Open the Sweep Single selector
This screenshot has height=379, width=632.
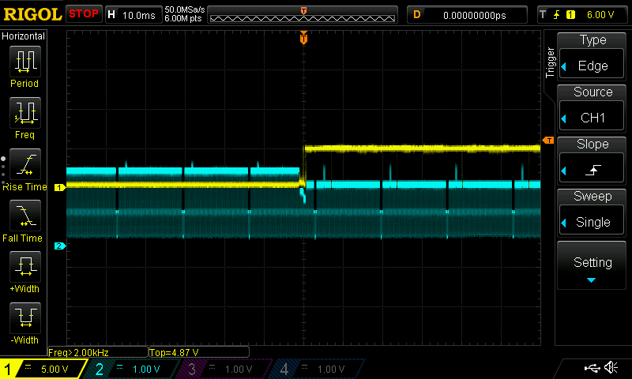(x=592, y=213)
